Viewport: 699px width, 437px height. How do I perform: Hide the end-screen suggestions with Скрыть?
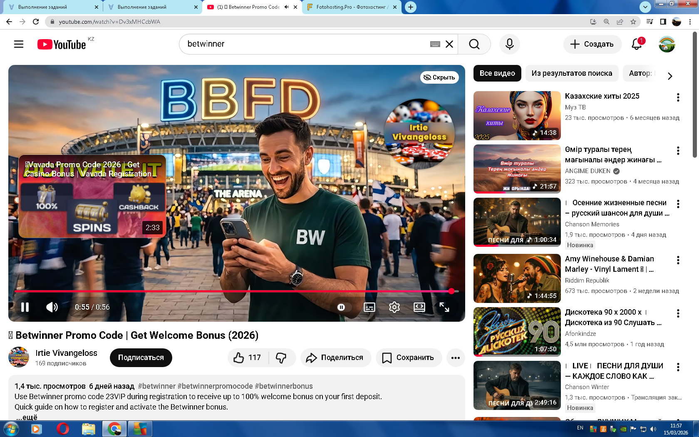[x=439, y=77]
